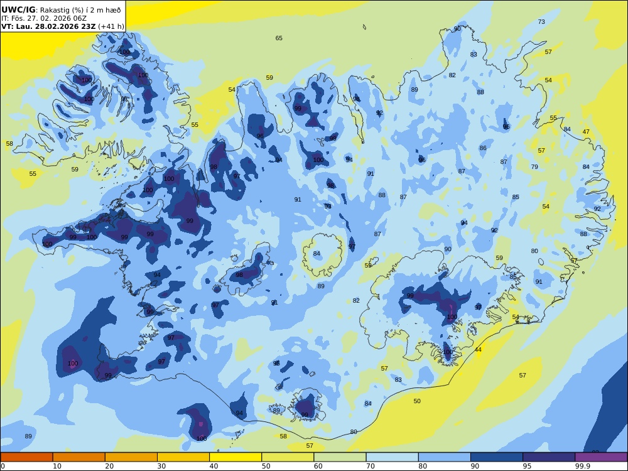This screenshot has width=628, height=471.
Task: Click the 86 humidity value on map
Action: 483,148
